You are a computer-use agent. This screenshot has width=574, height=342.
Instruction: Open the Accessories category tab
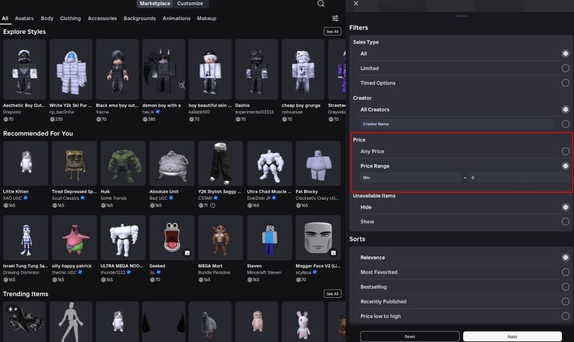tap(102, 18)
